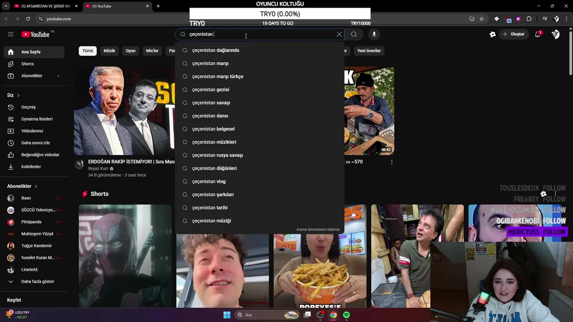The height and width of the screenshot is (322, 573).
Task: Open Tuğçe Kandemir channel
Action: (x=34, y=246)
